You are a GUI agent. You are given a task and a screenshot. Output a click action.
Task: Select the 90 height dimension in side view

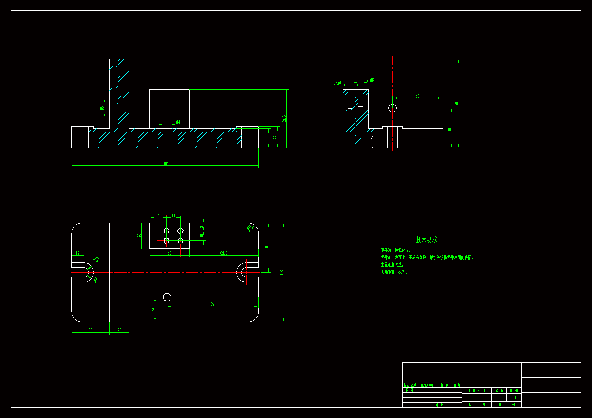click(x=456, y=104)
